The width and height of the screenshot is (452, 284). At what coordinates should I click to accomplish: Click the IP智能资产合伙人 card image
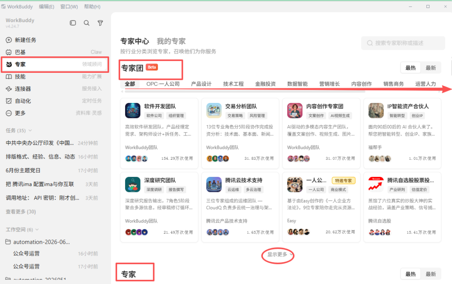[376, 110]
